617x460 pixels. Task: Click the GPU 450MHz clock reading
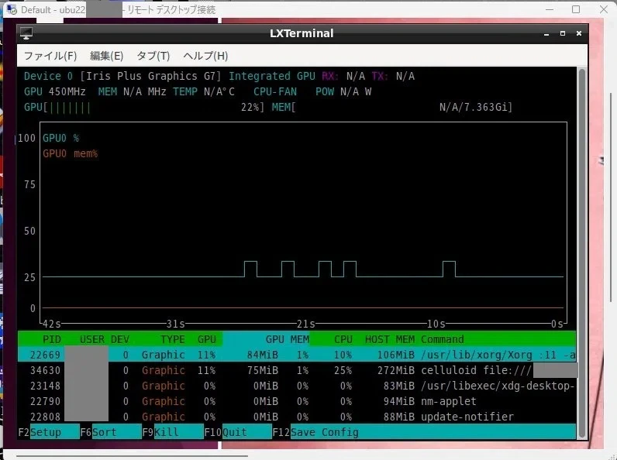point(55,91)
